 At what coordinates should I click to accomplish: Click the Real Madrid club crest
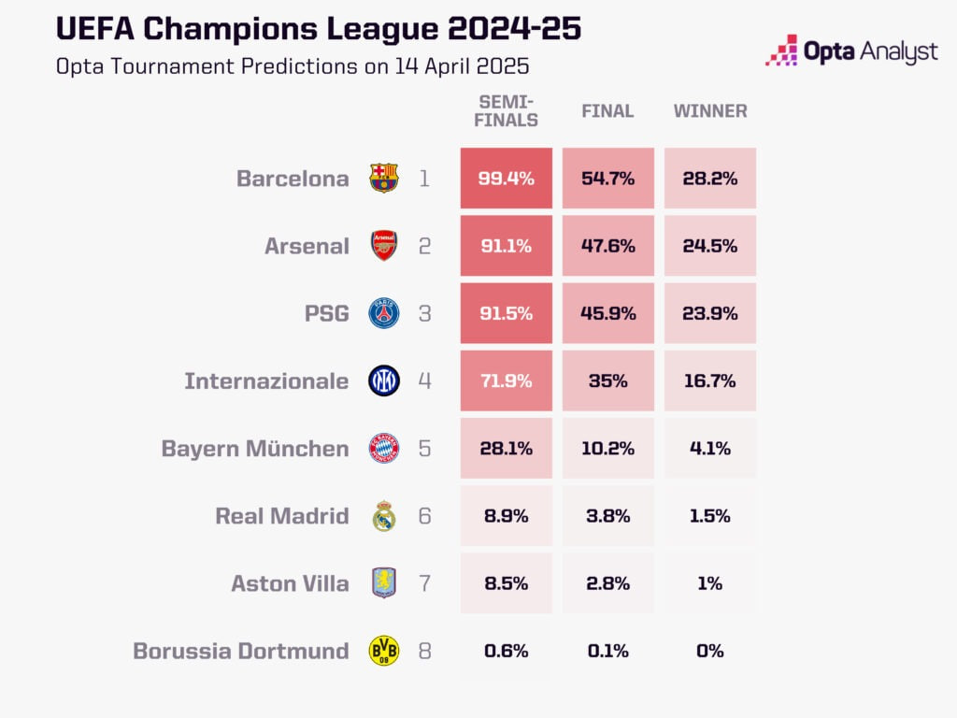[x=384, y=515]
